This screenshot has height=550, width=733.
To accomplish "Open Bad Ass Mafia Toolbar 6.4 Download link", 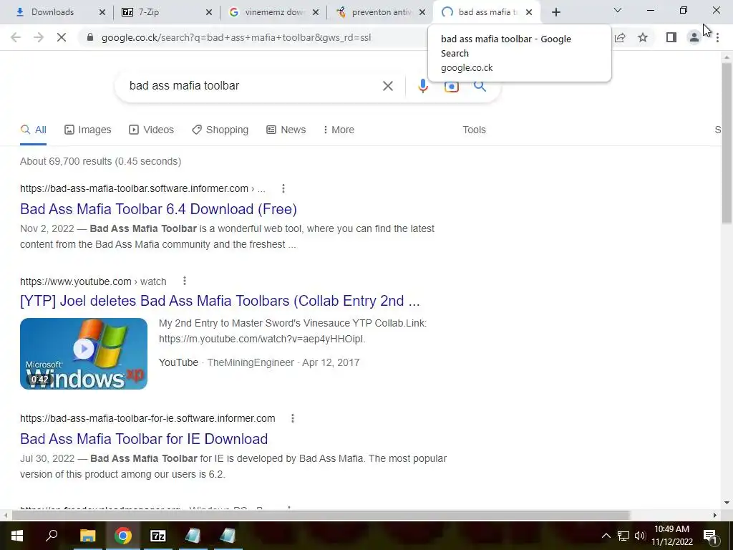I will [x=158, y=209].
